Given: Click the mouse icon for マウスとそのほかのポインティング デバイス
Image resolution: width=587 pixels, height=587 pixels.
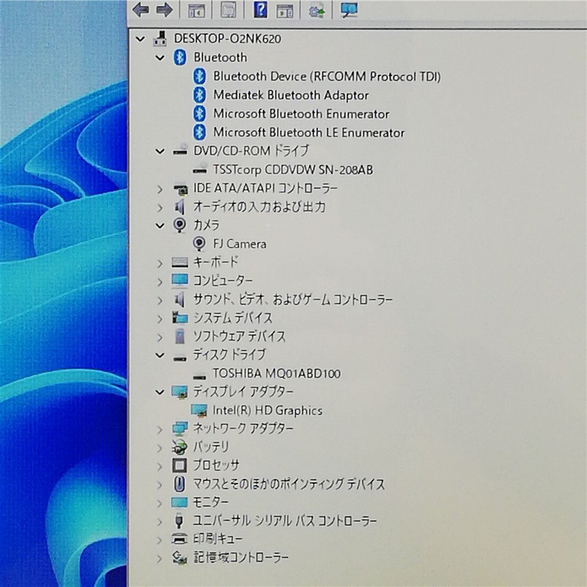Looking at the screenshot, I should [180, 484].
